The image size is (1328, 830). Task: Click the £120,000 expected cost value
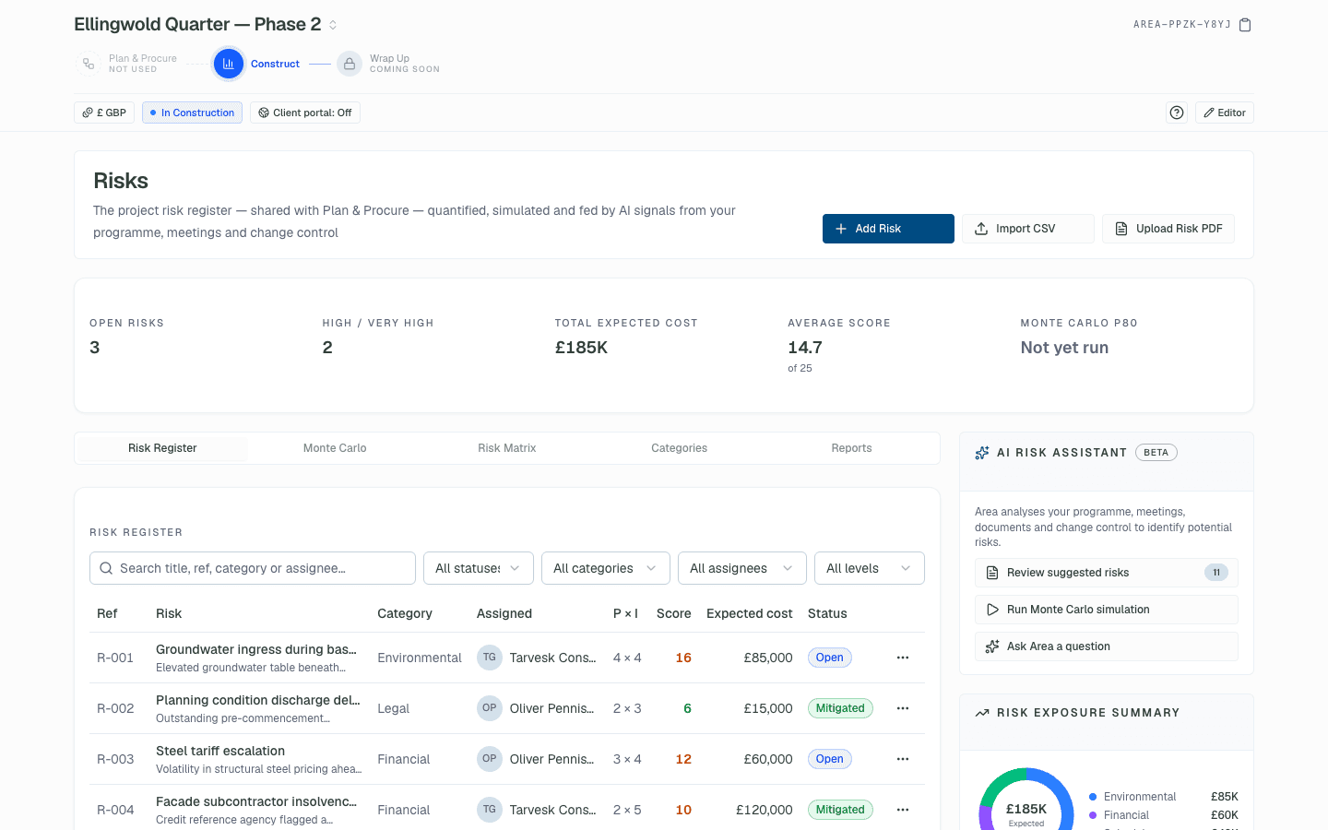tap(764, 810)
